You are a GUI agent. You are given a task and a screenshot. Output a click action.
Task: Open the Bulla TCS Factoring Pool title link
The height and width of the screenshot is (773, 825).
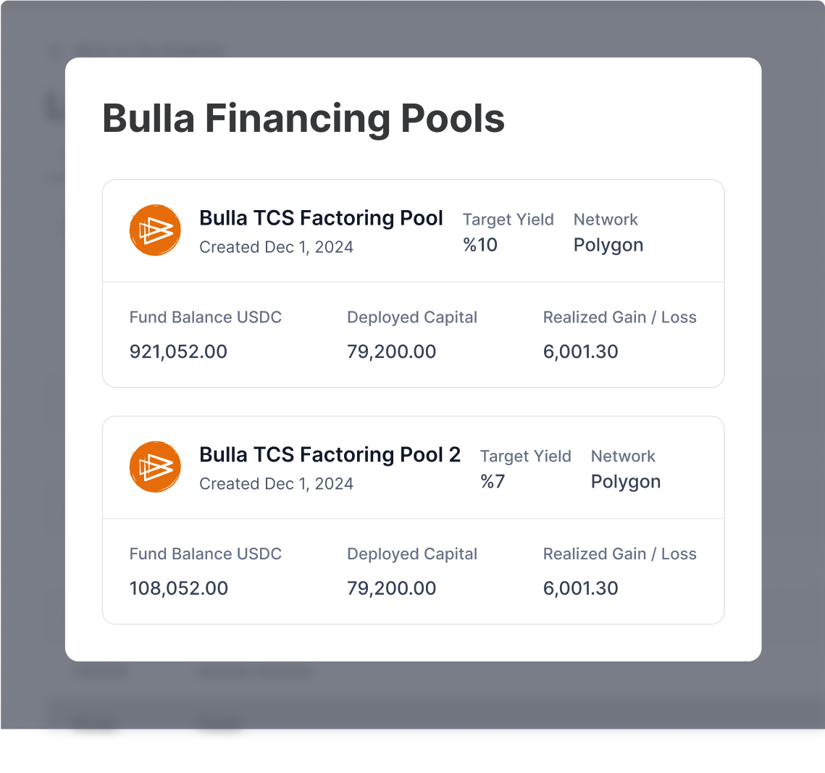click(321, 218)
